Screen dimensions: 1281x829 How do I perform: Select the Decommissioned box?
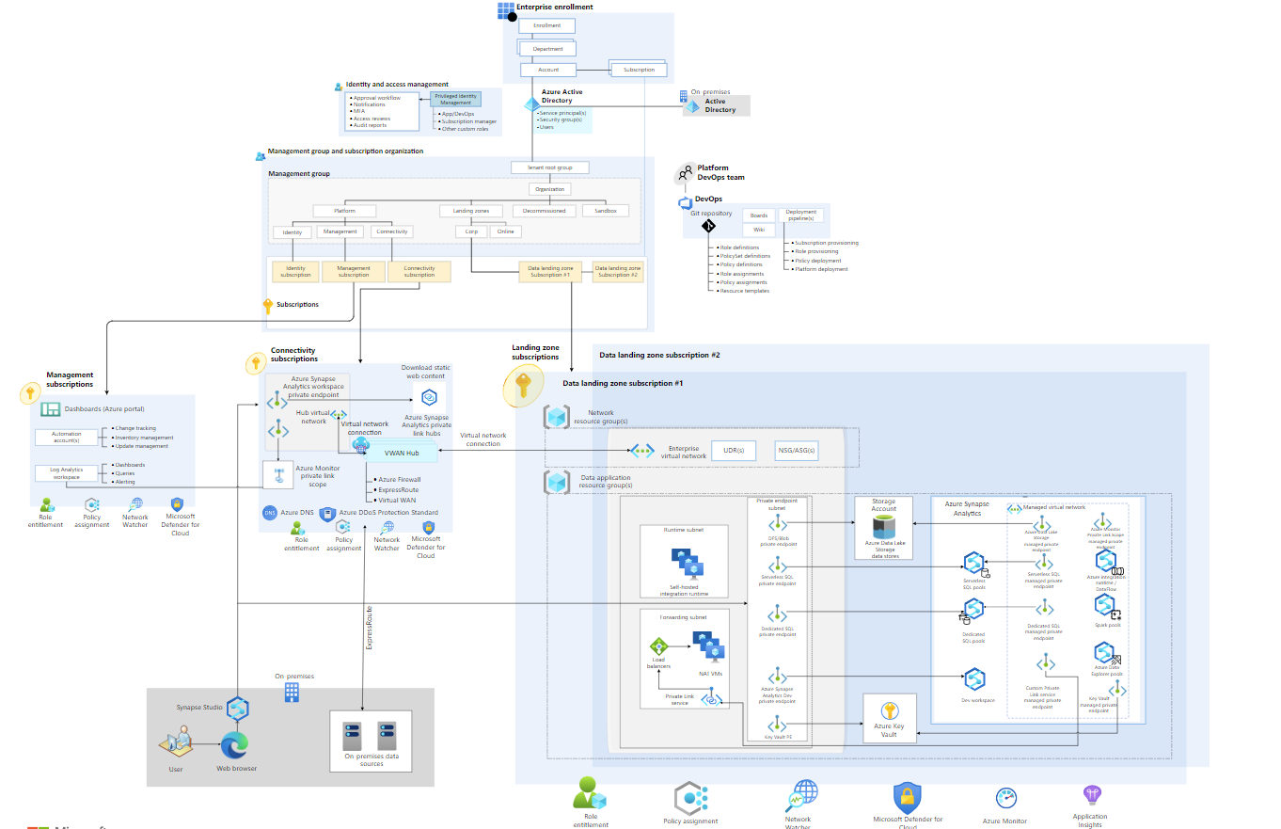pos(545,211)
